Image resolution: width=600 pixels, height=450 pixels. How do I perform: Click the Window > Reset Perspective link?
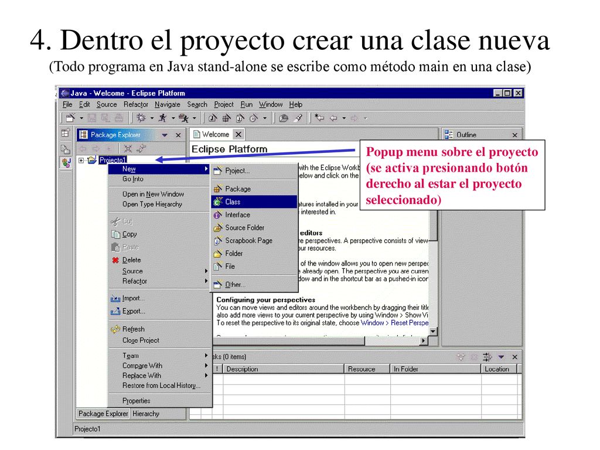(x=394, y=323)
